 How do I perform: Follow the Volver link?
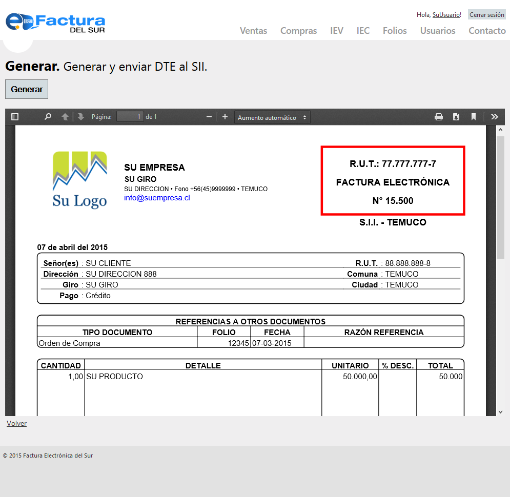pos(16,423)
